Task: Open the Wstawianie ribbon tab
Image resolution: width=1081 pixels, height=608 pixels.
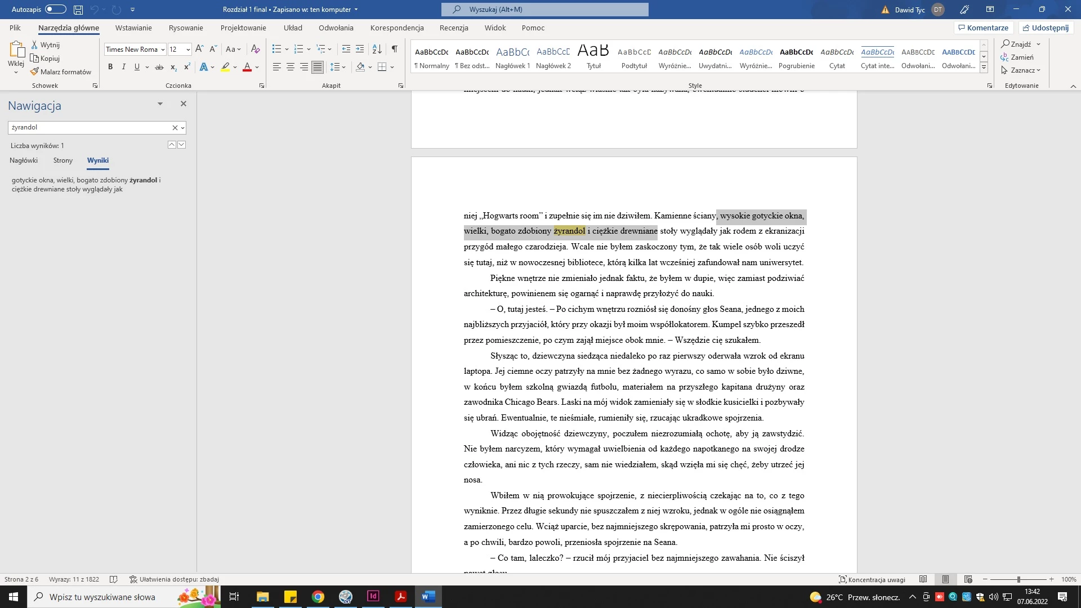Action: pyautogui.click(x=133, y=28)
